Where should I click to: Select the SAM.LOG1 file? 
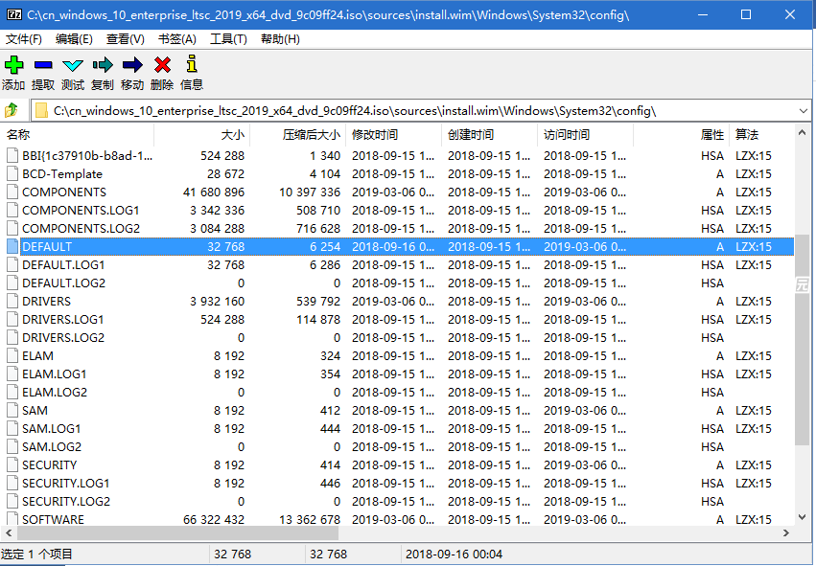click(x=51, y=428)
